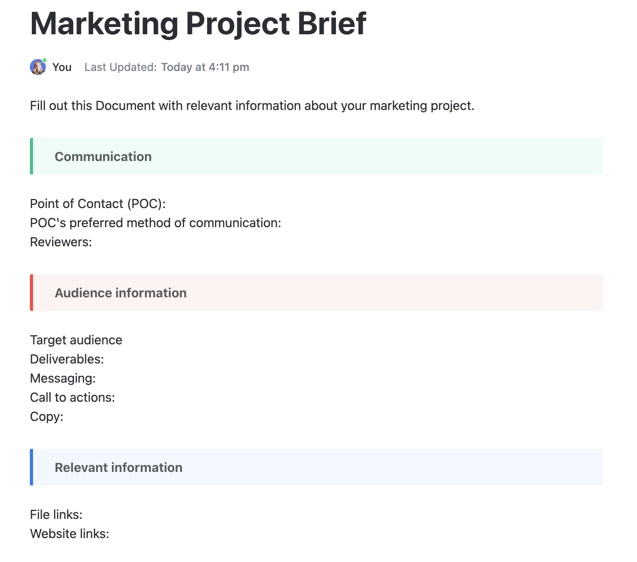Image resolution: width=637 pixels, height=562 pixels.
Task: Click the red color bar beside Audience information
Action: [x=31, y=293]
